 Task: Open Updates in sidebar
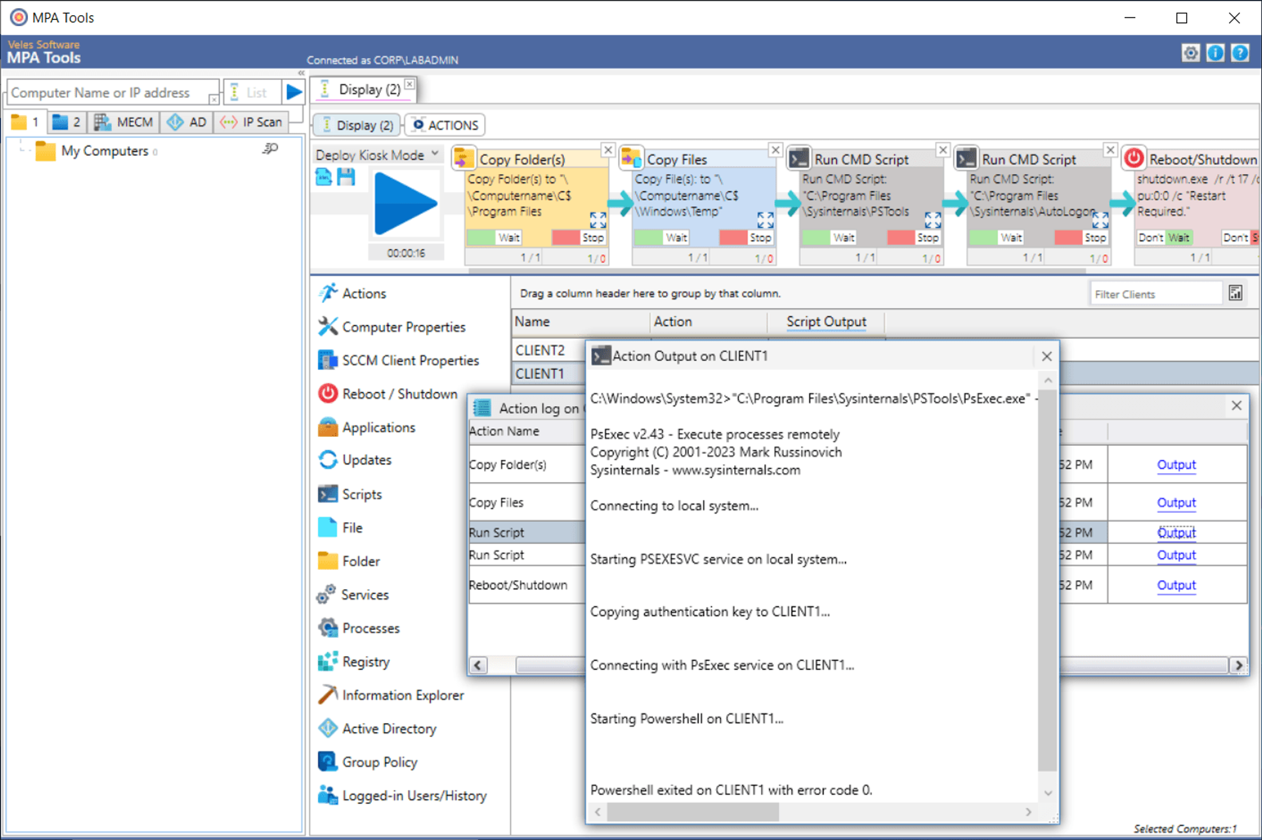[355, 460]
